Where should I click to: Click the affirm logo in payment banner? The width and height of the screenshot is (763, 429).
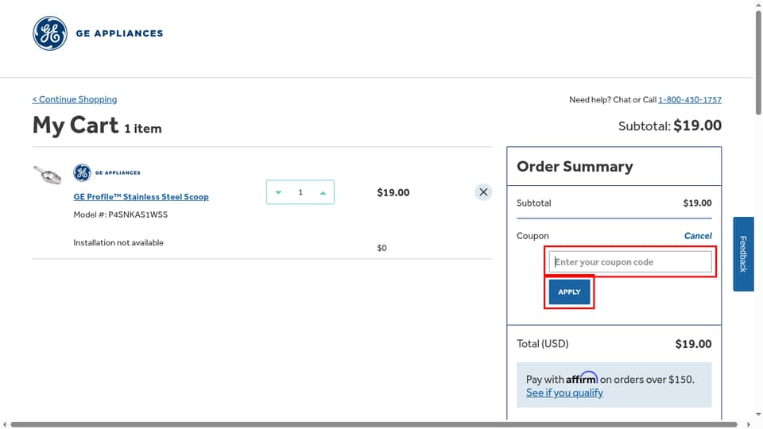tap(582, 377)
